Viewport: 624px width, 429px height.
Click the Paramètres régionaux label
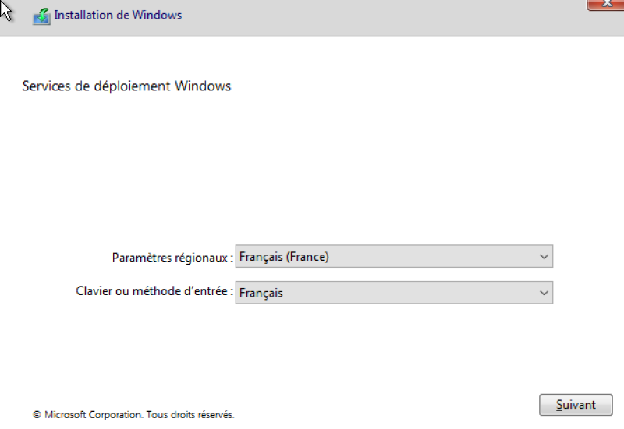tap(172, 258)
